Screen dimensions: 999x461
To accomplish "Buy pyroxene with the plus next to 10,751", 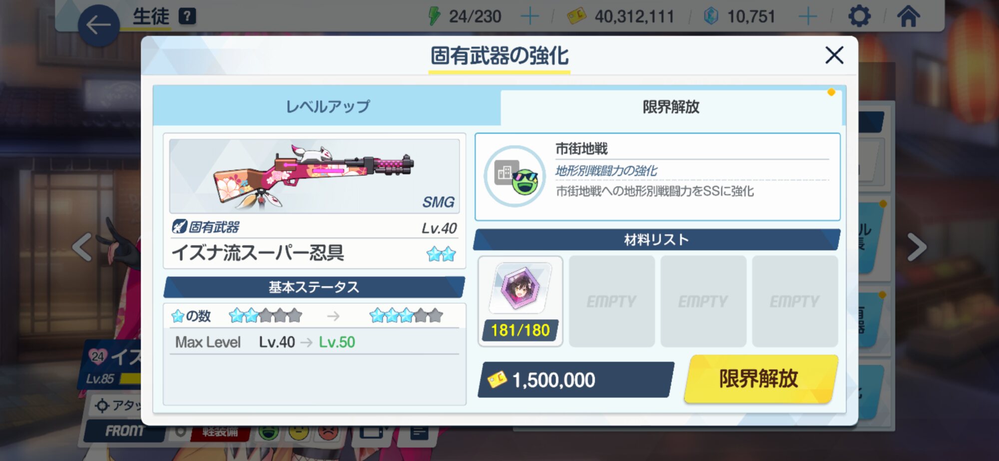I will tap(808, 16).
